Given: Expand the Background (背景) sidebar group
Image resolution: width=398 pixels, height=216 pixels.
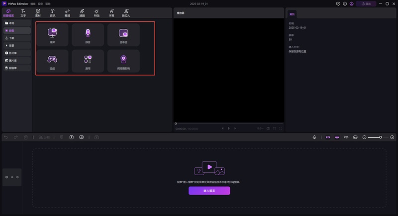Looking at the screenshot, I should coord(17,45).
